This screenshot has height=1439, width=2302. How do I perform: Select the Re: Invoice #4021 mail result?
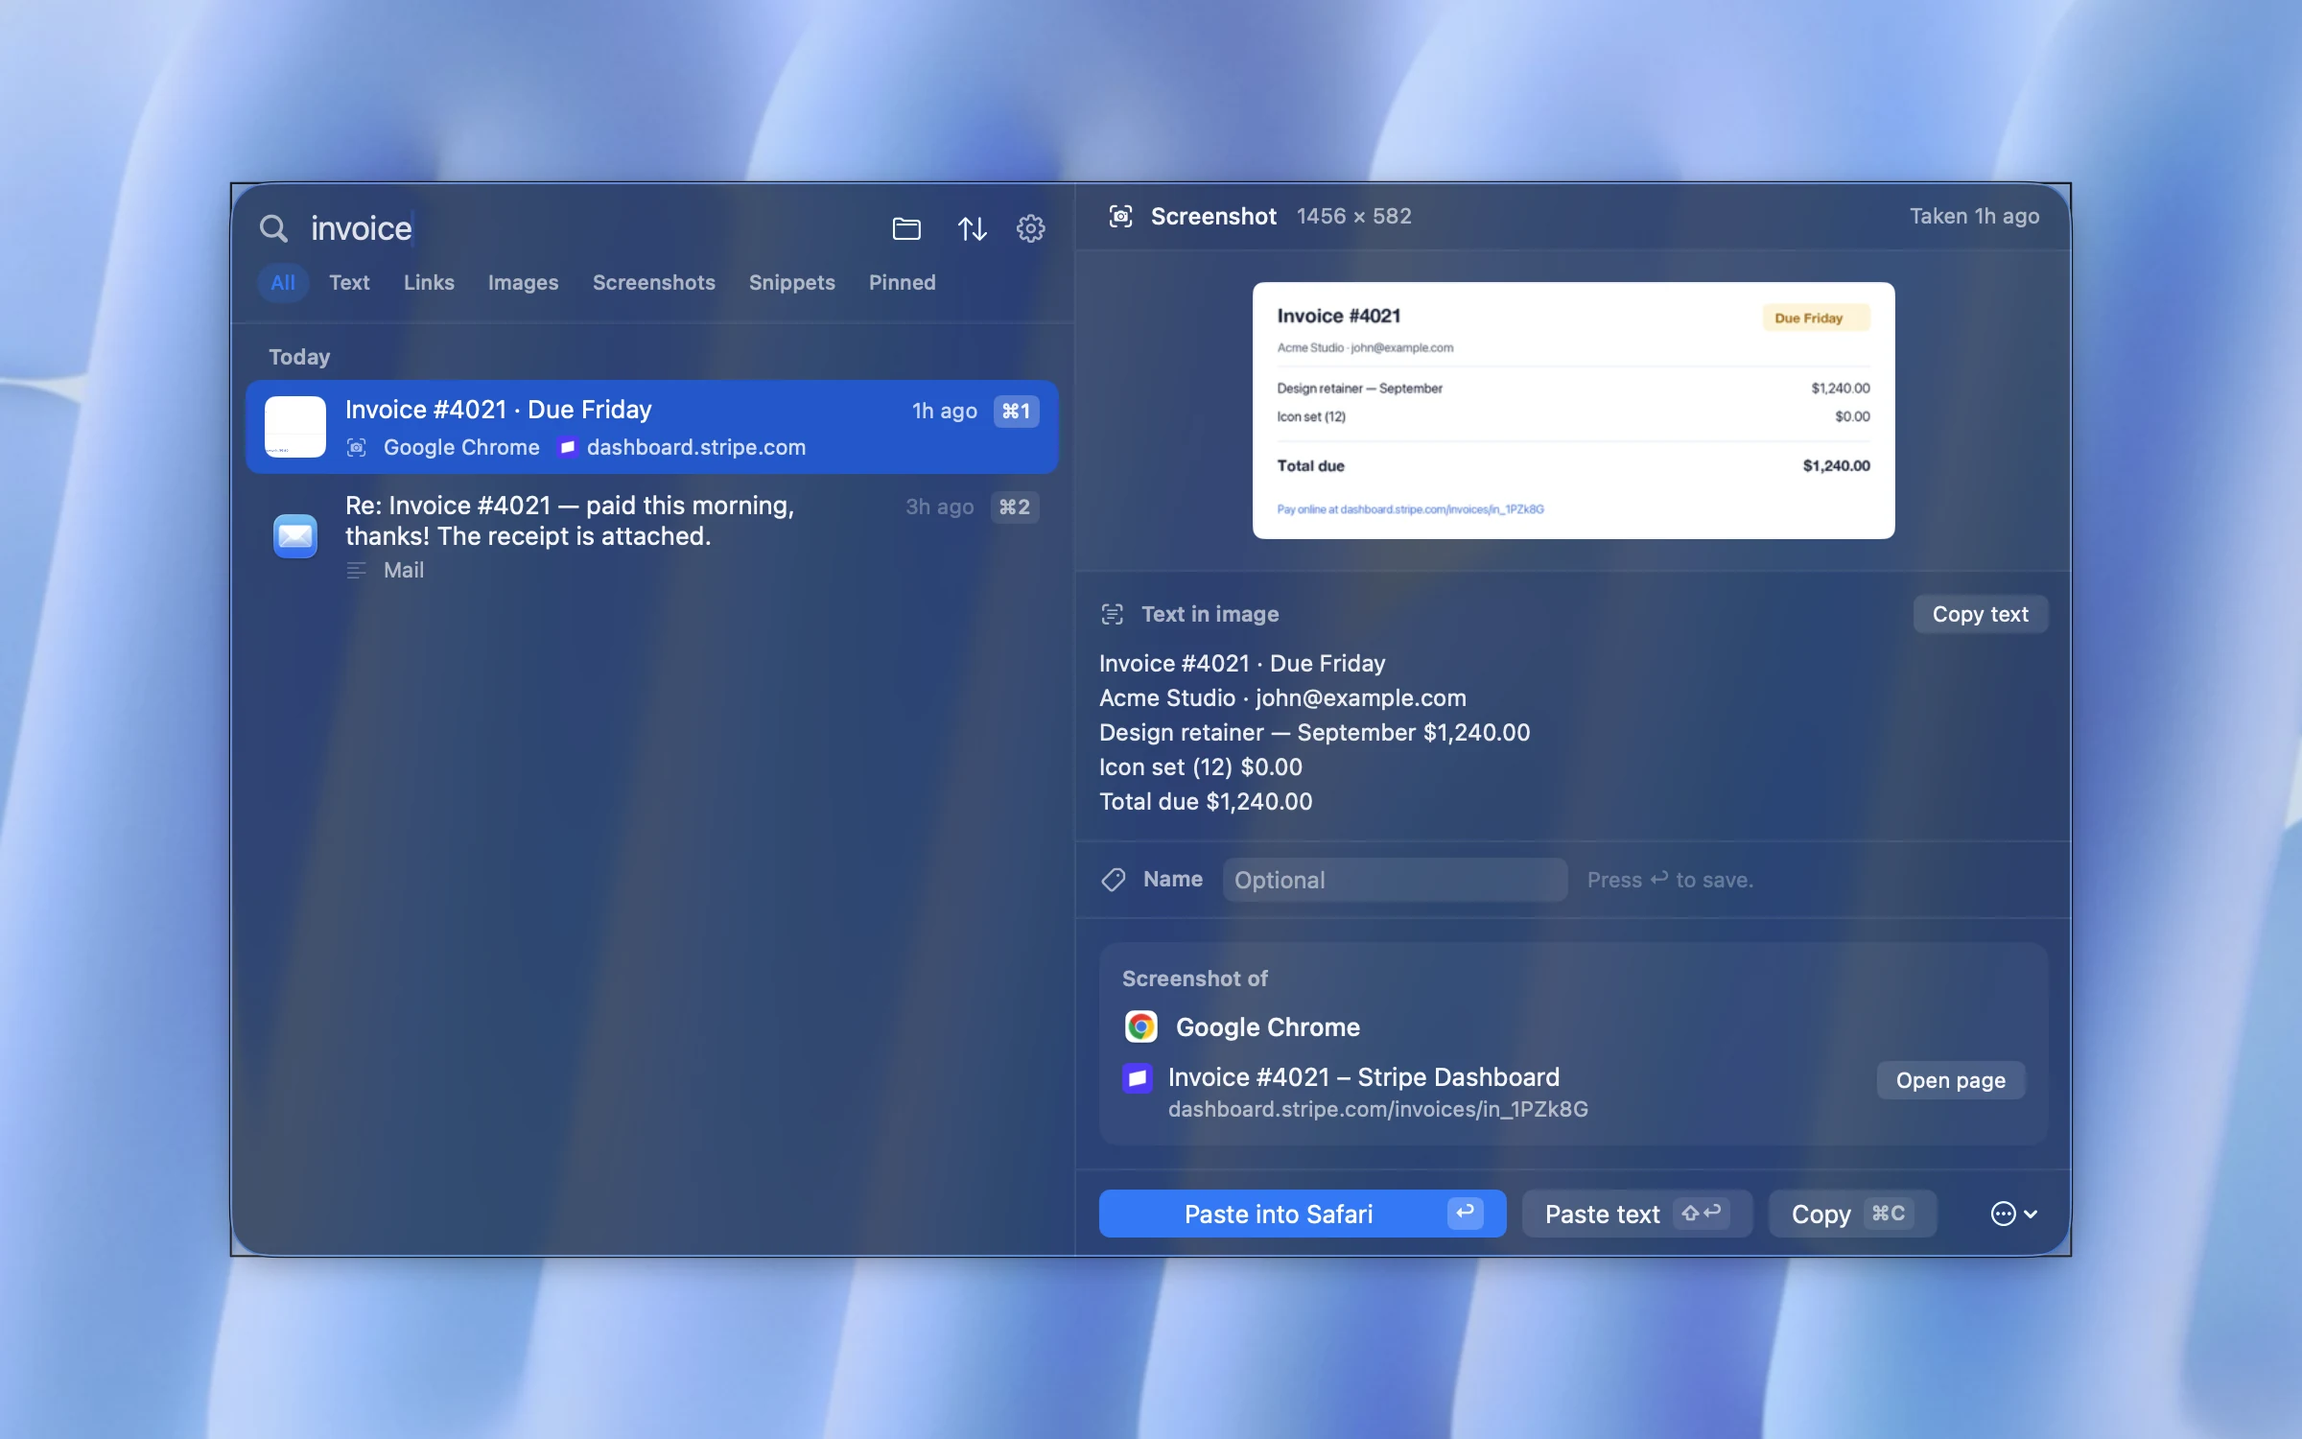[652, 536]
